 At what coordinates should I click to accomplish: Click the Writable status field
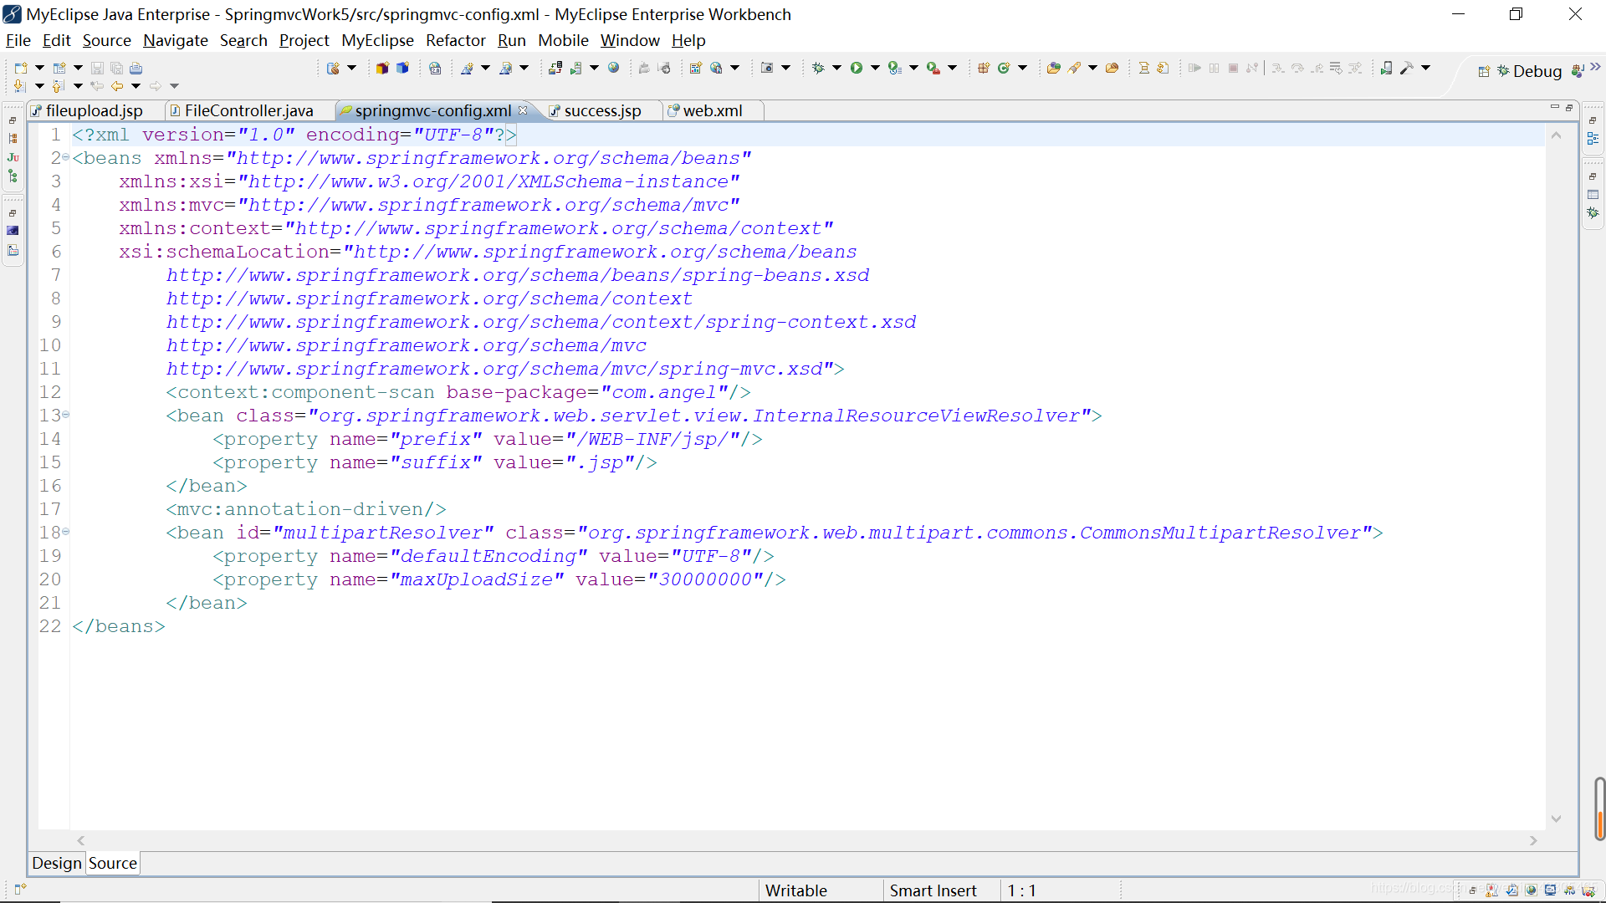(x=795, y=890)
